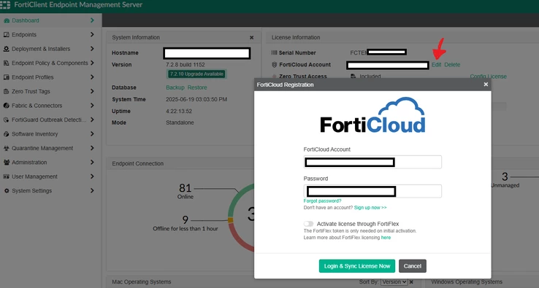Click the User Management icon
539x288 pixels.
pos(6,176)
